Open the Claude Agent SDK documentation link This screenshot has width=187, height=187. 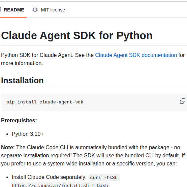tap(136, 55)
